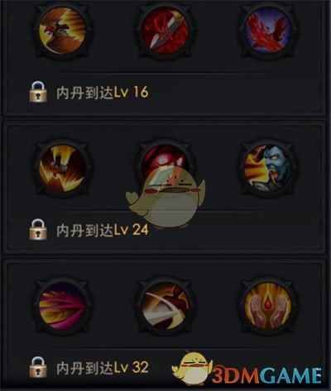331x391 pixels.
Task: Open the 3DMGAME watermark logo text
Action: coord(266,374)
